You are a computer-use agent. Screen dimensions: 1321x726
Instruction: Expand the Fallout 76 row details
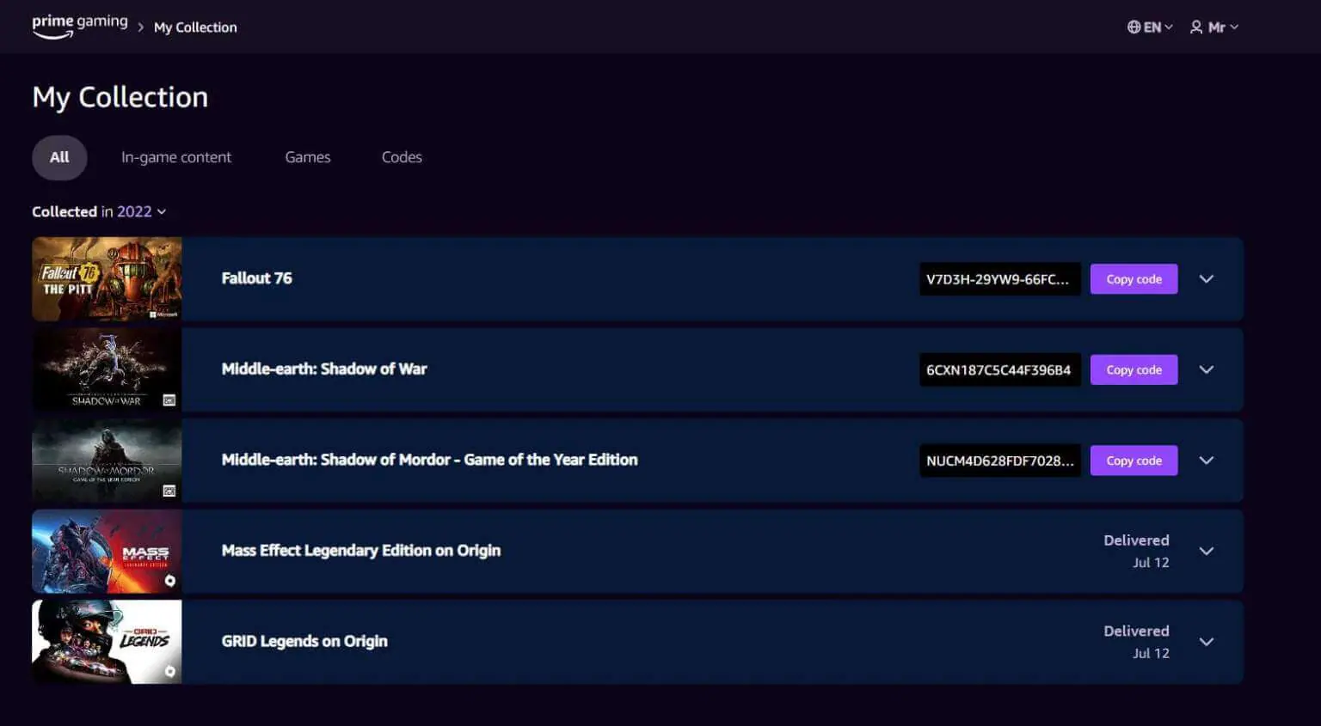[1207, 279]
